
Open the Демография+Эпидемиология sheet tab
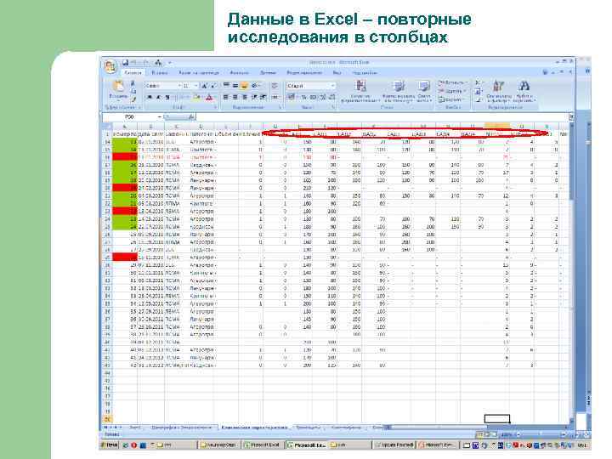coord(182,428)
